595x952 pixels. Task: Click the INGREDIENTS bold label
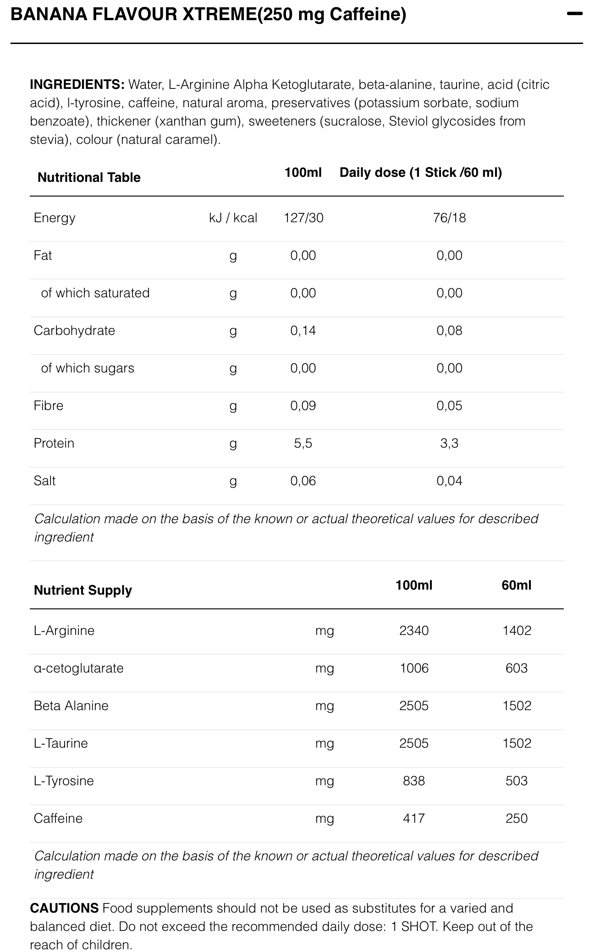(77, 84)
